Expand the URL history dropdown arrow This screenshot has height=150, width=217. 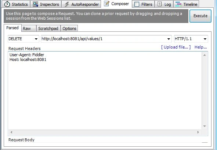tap(169, 39)
